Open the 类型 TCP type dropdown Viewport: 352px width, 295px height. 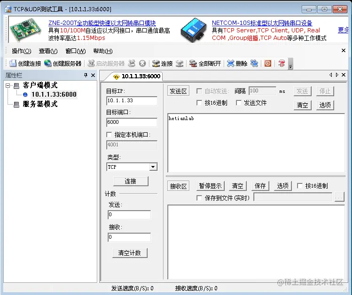tap(153, 167)
